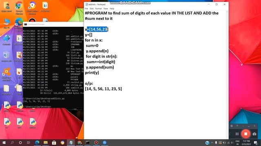The image size is (261, 146).
Task: Open Google Chrome desktop shortcut
Action: [x=19, y=8]
